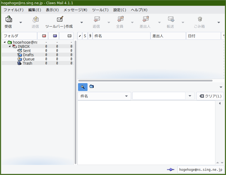Click the down arrow below message view
Viewport: 226px width, 175px height.
(222, 163)
